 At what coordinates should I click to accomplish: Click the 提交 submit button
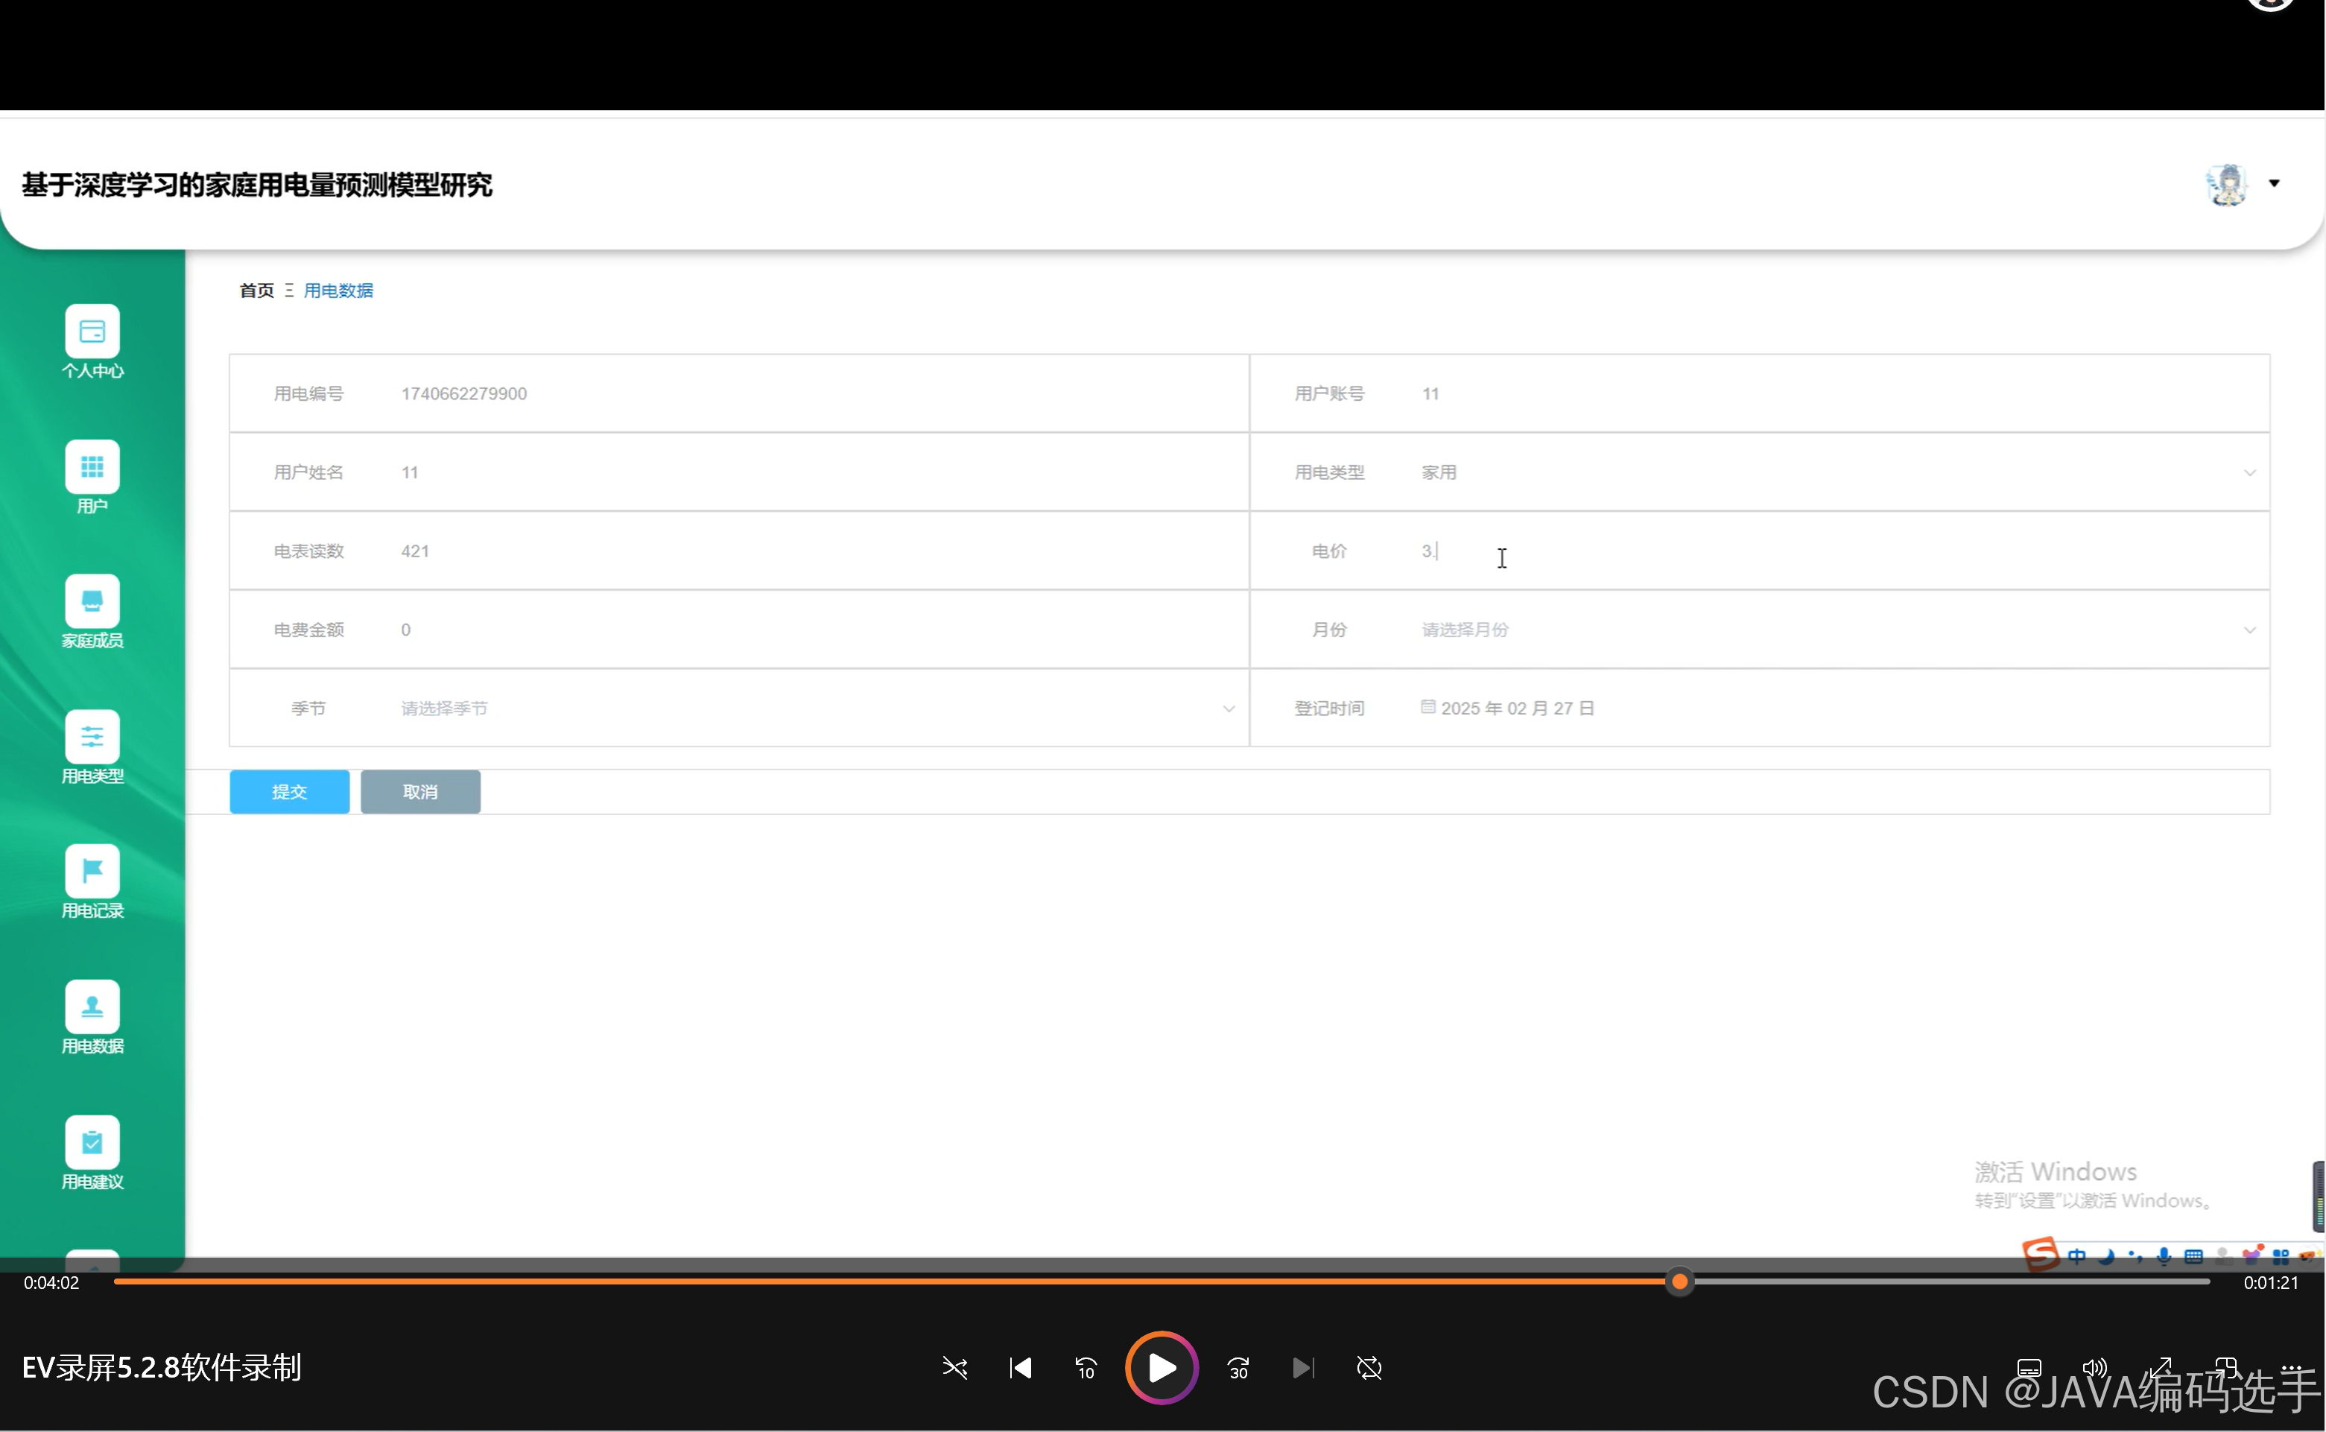pos(289,792)
